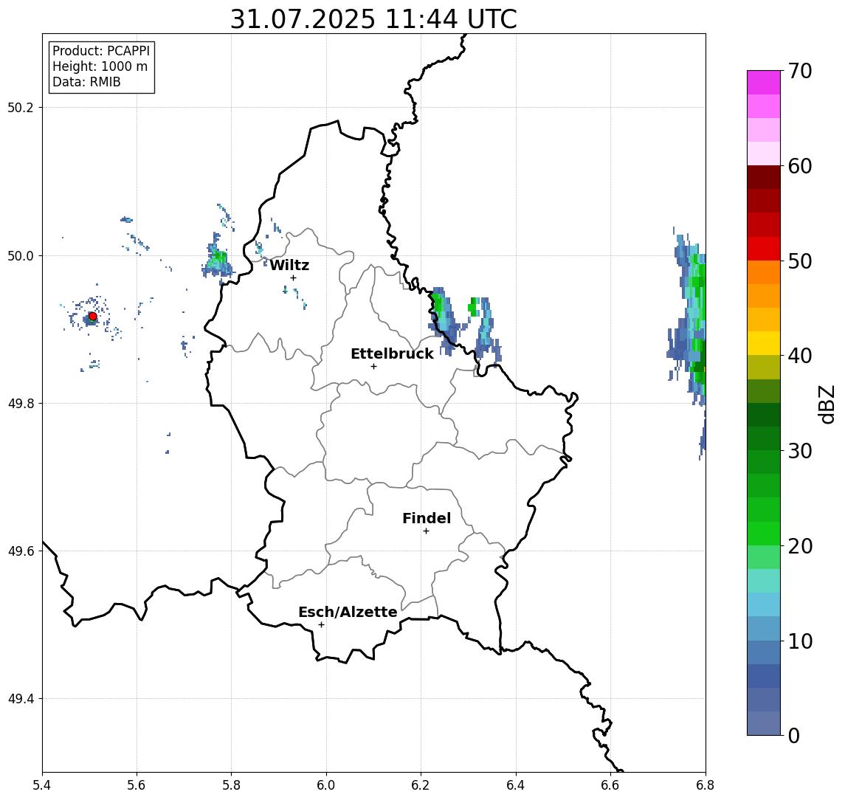
Task: Click the colorbar tick label 60
Action: pos(800,166)
